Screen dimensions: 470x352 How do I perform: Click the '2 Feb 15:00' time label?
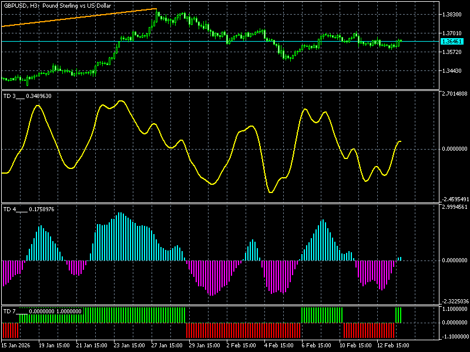[241, 345]
